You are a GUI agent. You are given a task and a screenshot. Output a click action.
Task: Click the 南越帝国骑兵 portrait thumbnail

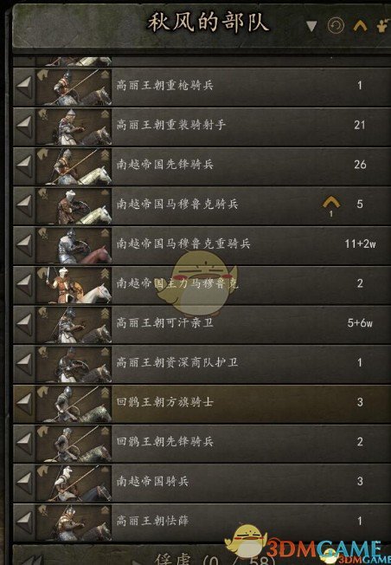point(74,483)
